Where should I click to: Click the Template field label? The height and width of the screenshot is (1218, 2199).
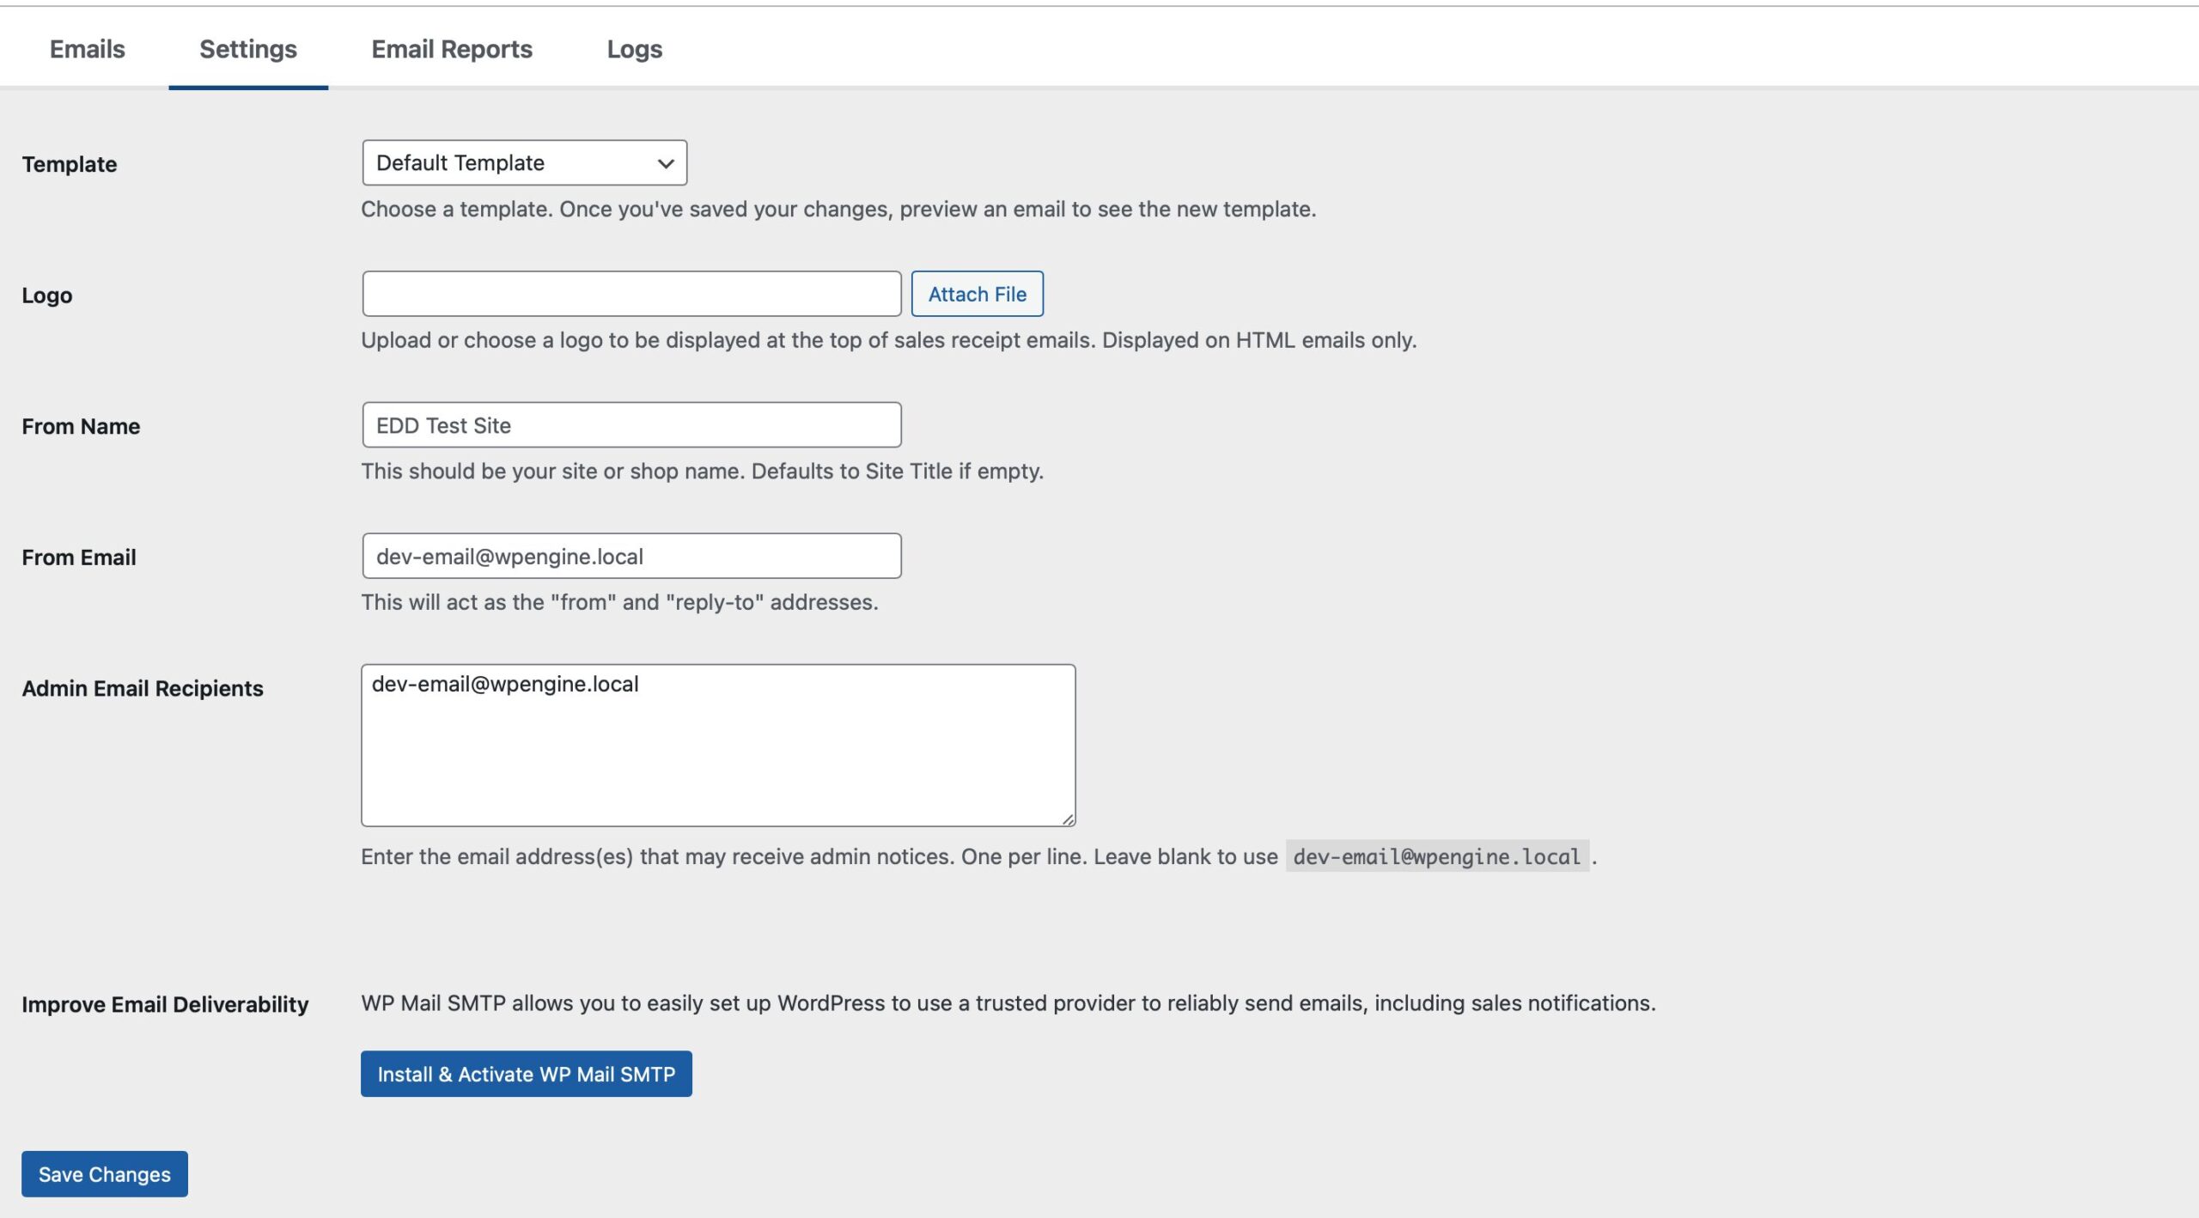click(x=70, y=164)
